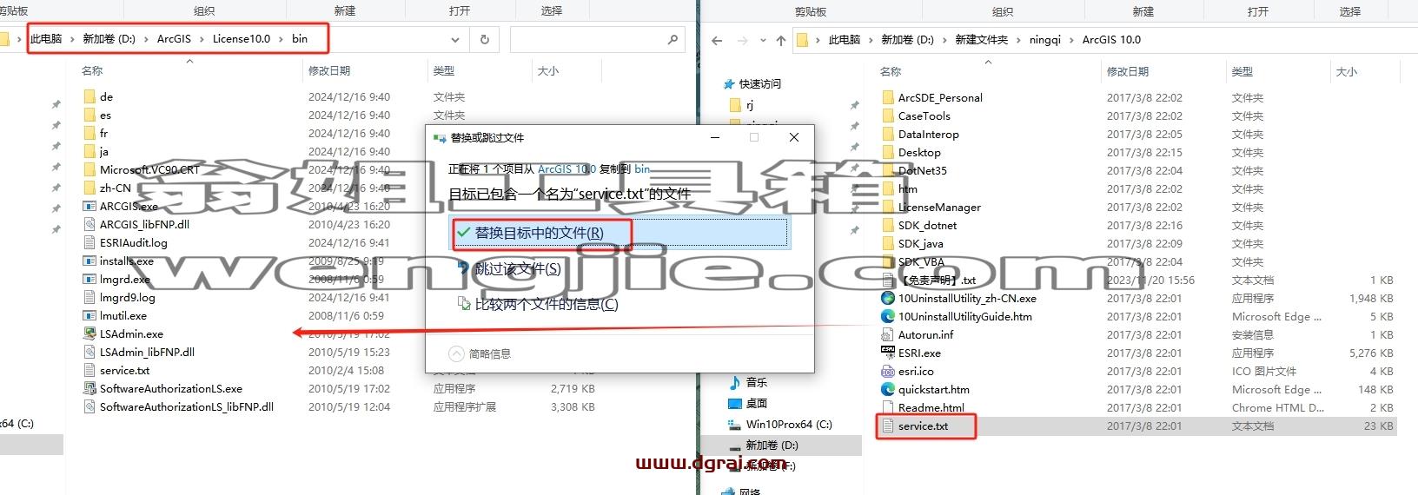Expand 简略信息 details chevron in dialog
The image size is (1418, 495).
pos(457,353)
